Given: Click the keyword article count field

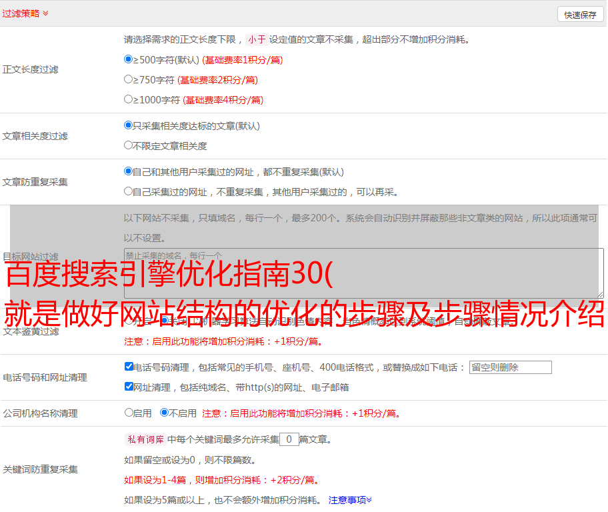Looking at the screenshot, I should 289,439.
